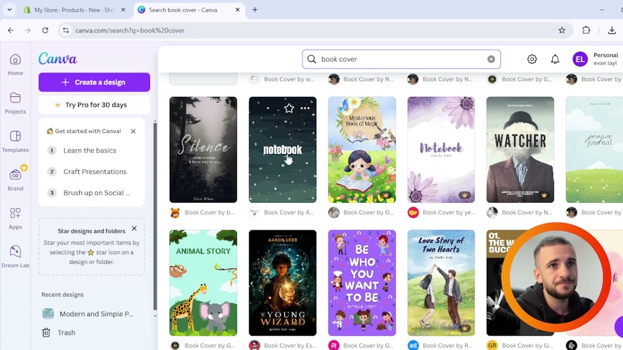Reload the Canva page
Image resolution: width=623 pixels, height=350 pixels.
45,30
